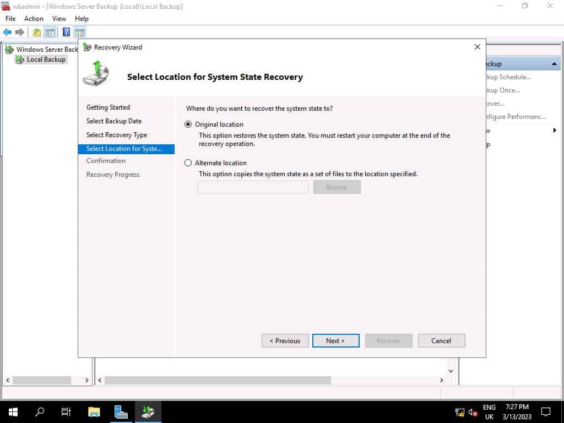Click the Recovery Progress wizard step

coord(112,175)
